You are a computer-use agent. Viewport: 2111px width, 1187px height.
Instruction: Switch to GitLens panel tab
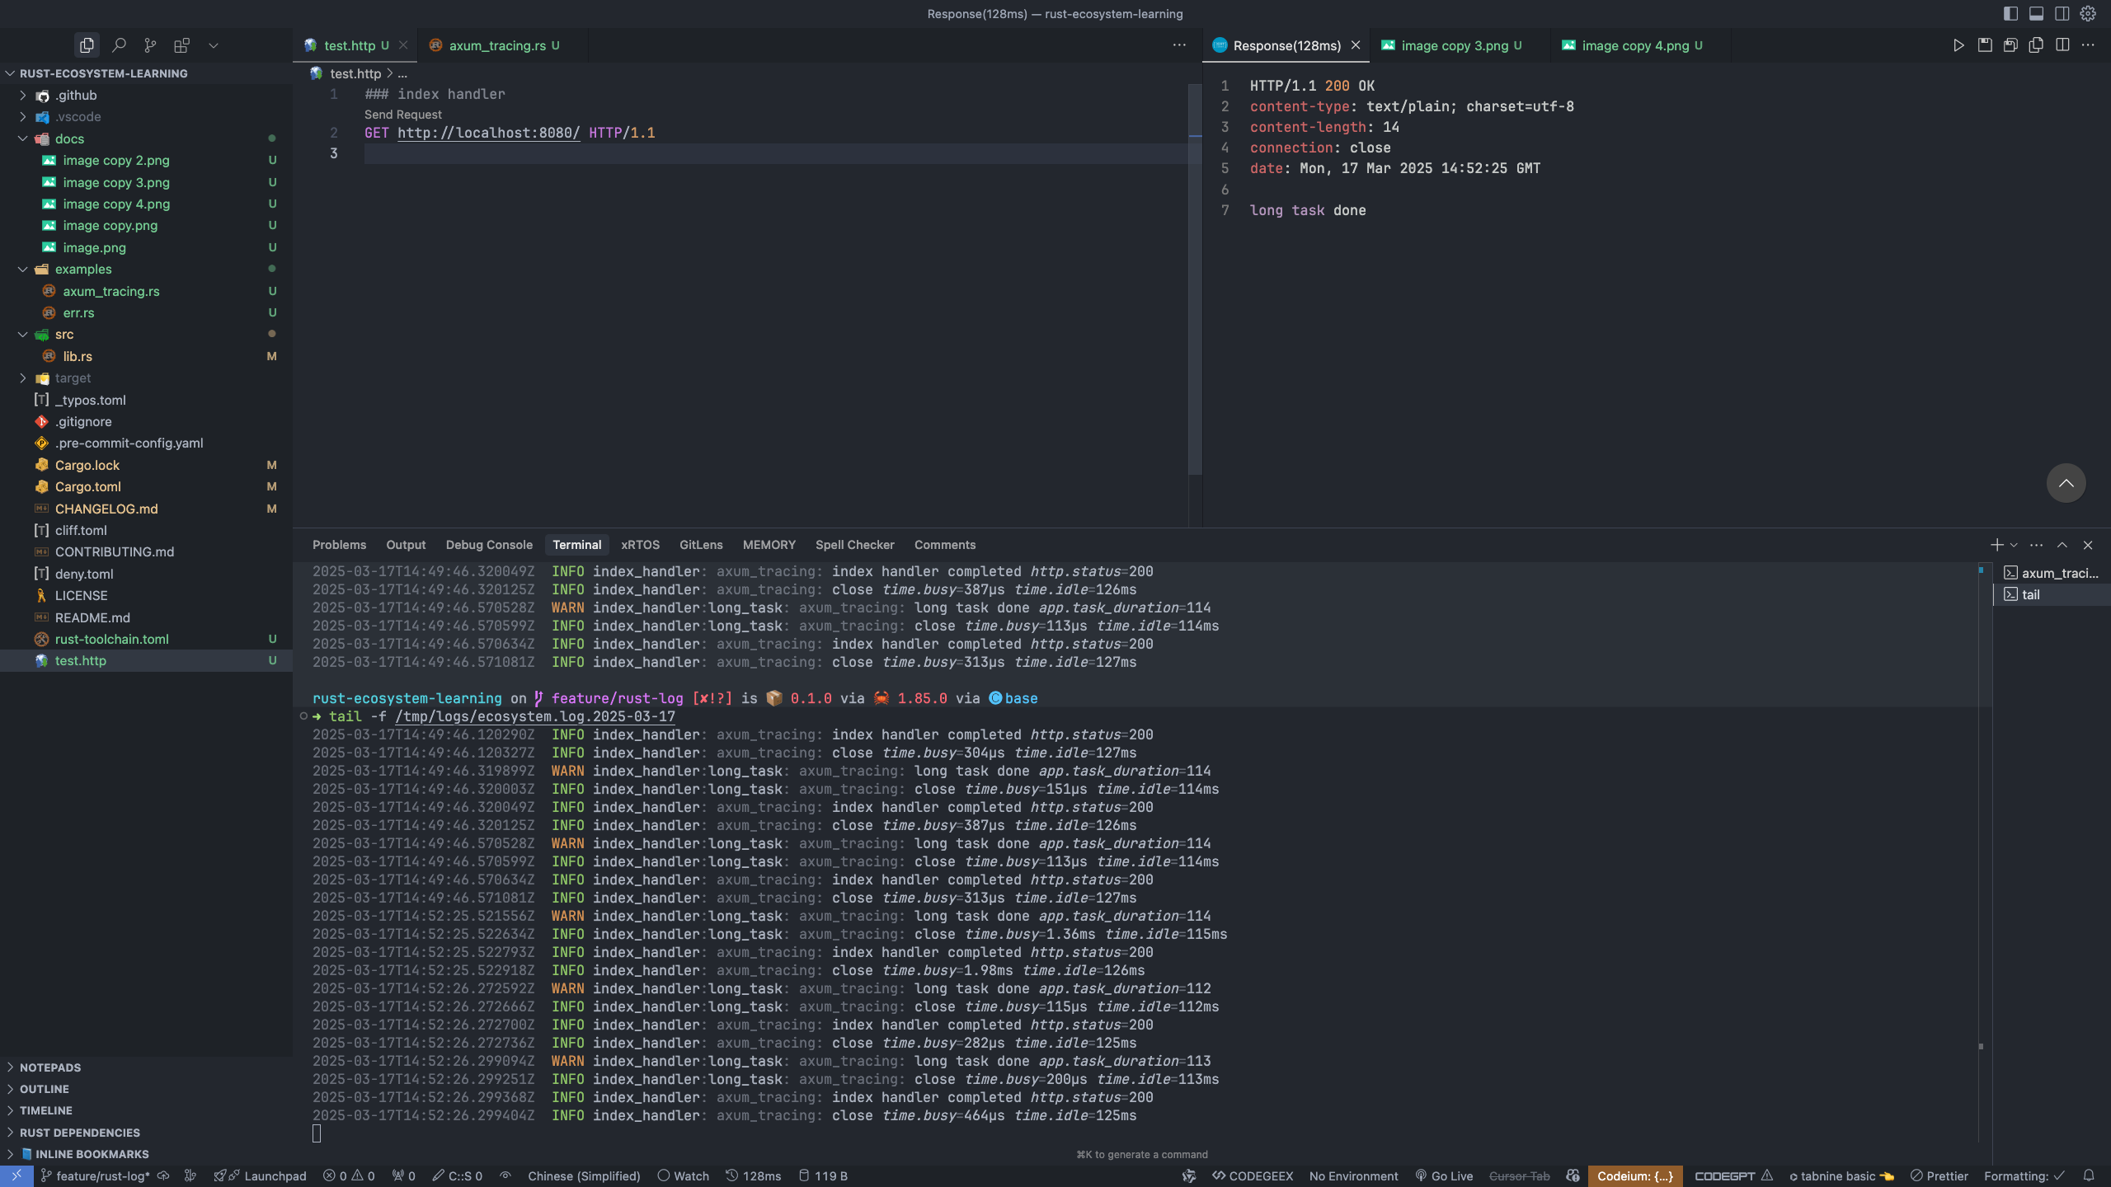[701, 545]
